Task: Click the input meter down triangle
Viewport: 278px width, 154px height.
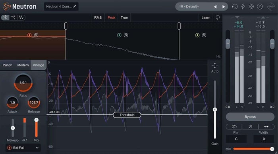Action: (237, 17)
